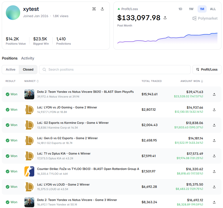The image size is (223, 208).
Task: Share the T1 vs Dplus KIA position
Action: 214,156
